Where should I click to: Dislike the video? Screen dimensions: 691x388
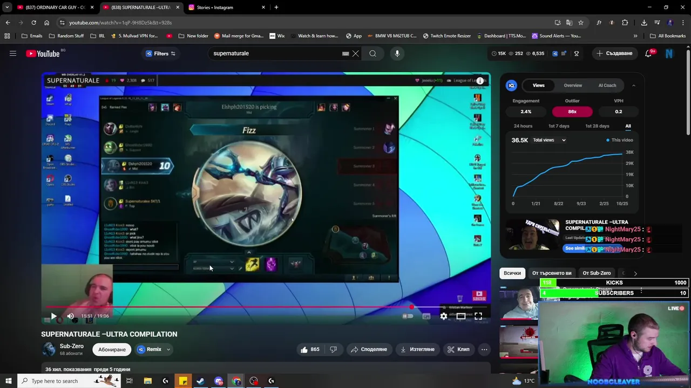tap(333, 349)
